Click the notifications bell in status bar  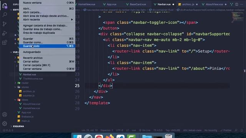click(x=242, y=130)
